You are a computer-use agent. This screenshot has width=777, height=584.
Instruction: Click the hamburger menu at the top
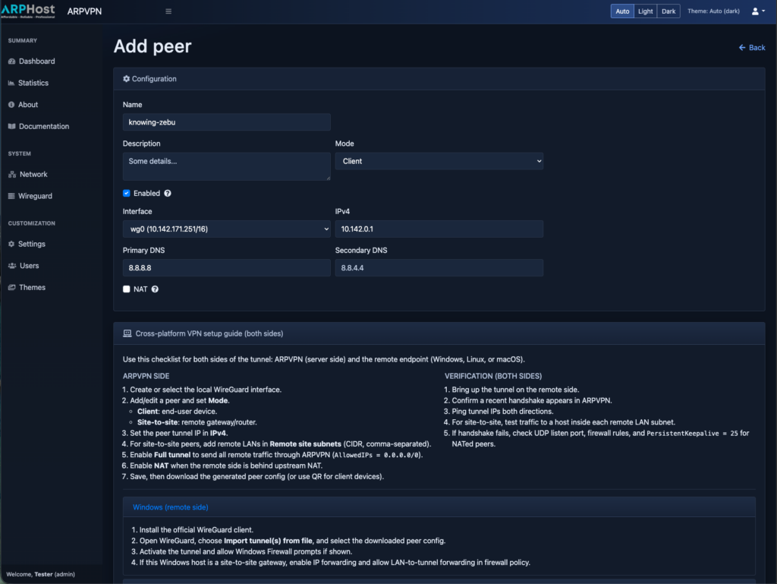pos(168,11)
